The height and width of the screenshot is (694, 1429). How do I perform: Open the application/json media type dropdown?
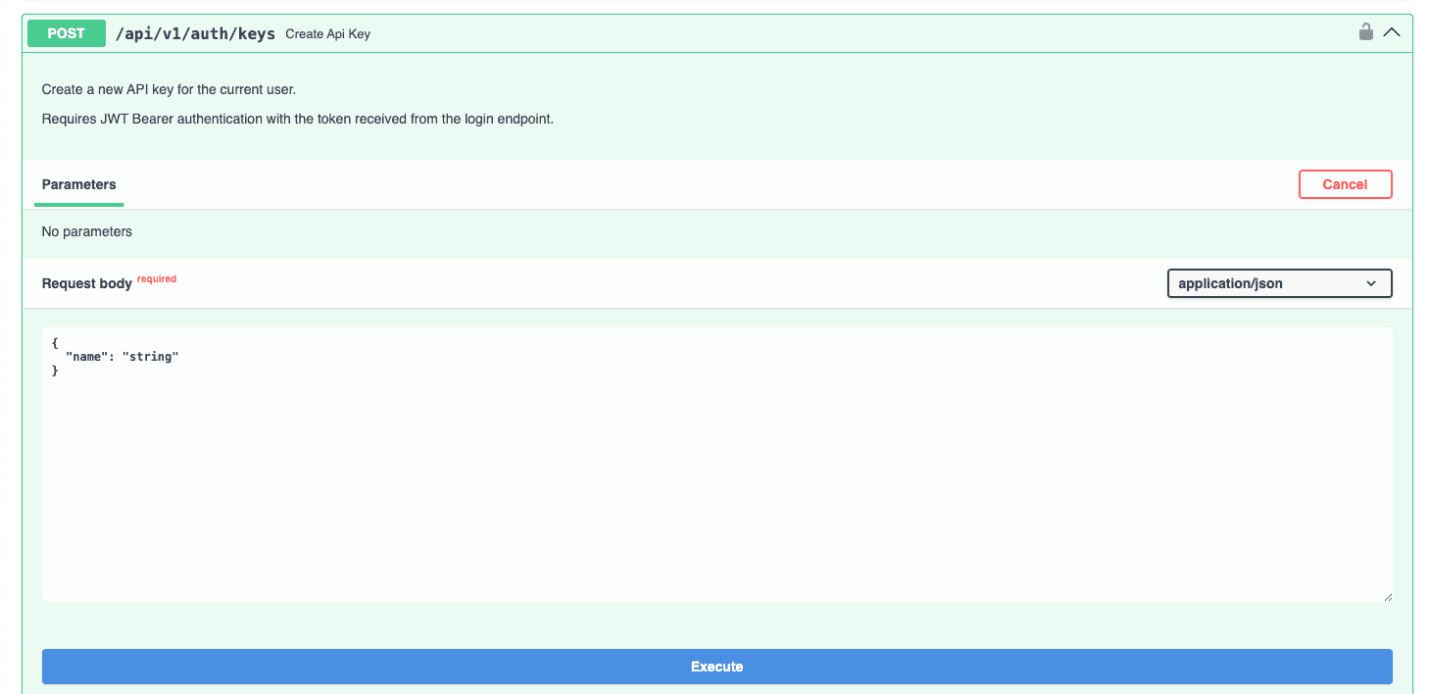(x=1279, y=283)
